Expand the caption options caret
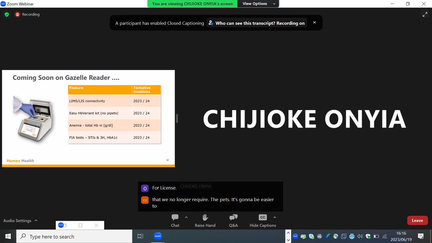The image size is (432, 243). click(275, 217)
